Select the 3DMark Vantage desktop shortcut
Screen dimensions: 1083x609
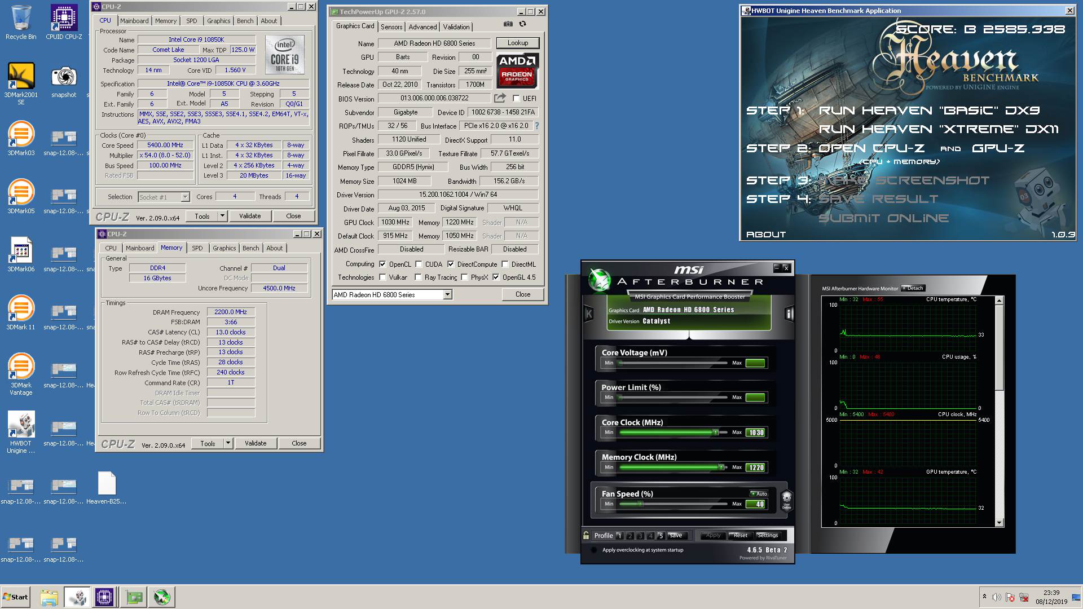tap(21, 374)
